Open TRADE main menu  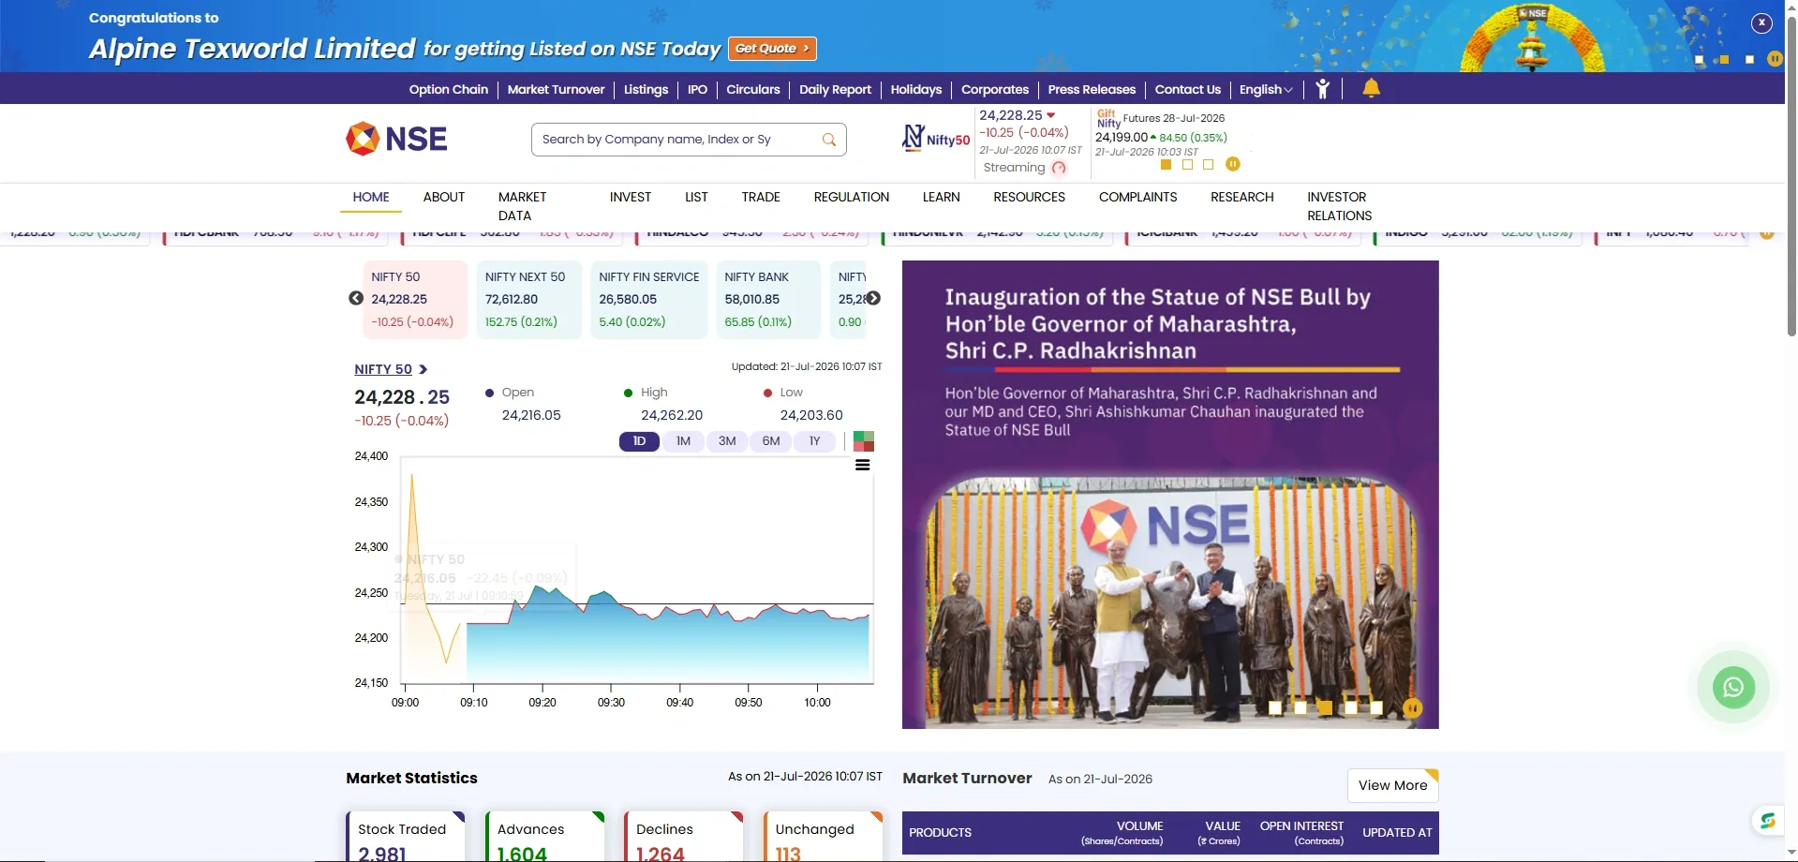click(761, 197)
